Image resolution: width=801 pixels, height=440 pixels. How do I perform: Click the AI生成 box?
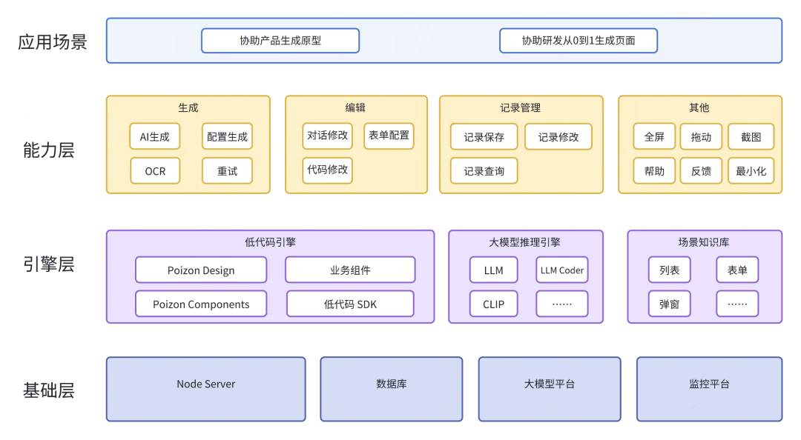[x=155, y=136]
